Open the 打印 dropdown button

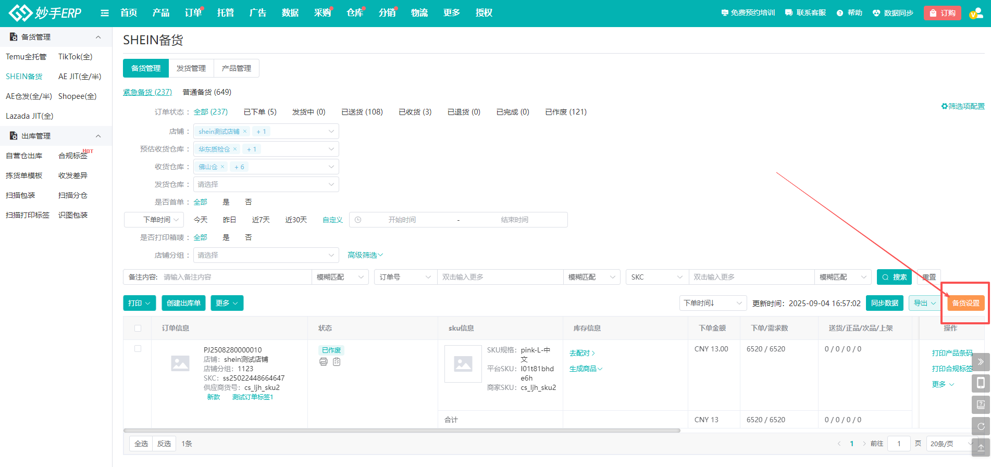[140, 303]
